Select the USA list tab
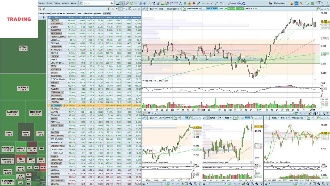The height and width of the screenshot is (186, 330). pyautogui.click(x=79, y=13)
